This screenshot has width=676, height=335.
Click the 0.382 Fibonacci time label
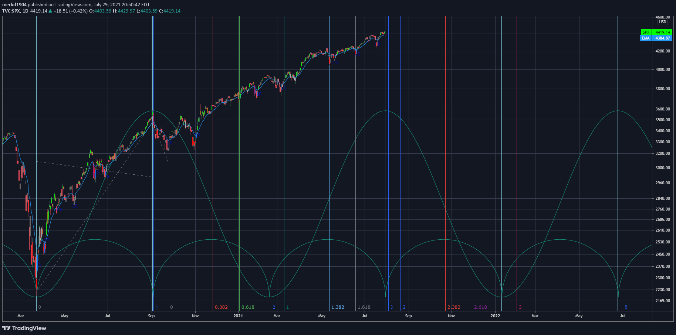point(221,307)
